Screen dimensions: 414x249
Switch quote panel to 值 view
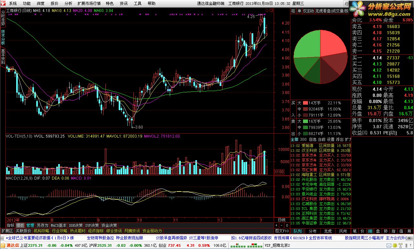pyautogui.click(x=401, y=231)
